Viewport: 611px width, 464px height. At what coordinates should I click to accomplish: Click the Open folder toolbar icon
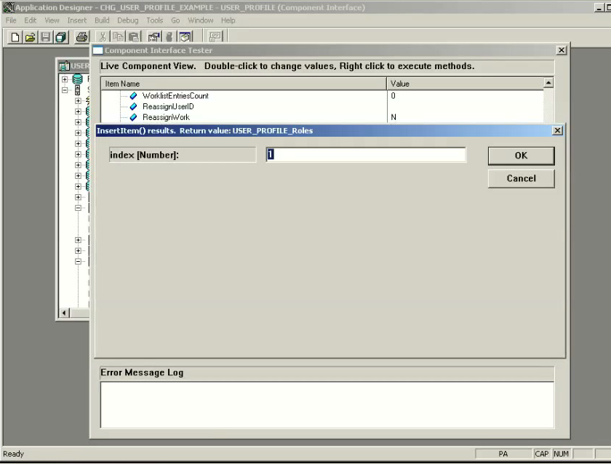coord(30,37)
